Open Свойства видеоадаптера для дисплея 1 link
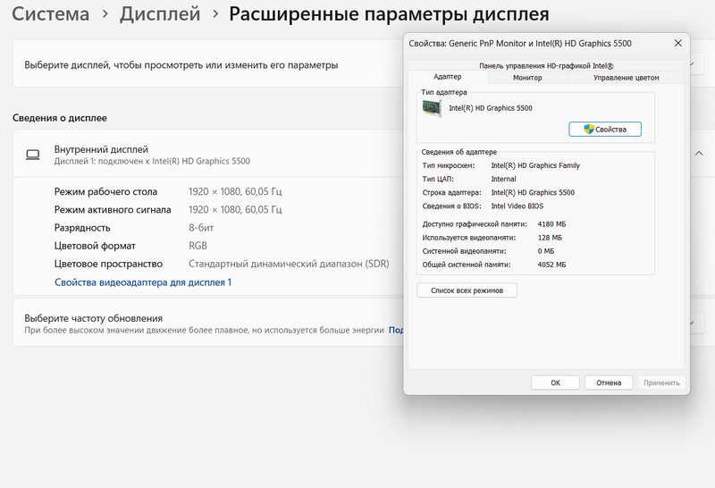715x488 pixels. (143, 282)
